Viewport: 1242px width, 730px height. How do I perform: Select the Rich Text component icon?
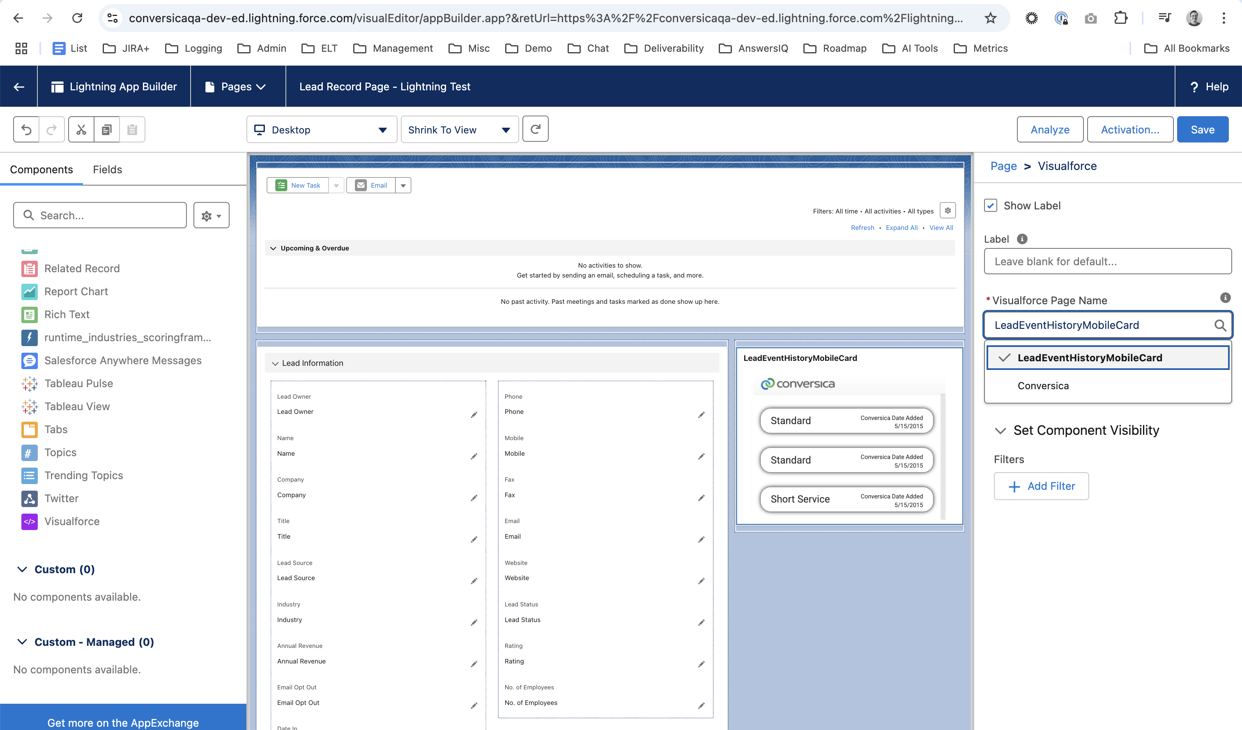pyautogui.click(x=29, y=314)
